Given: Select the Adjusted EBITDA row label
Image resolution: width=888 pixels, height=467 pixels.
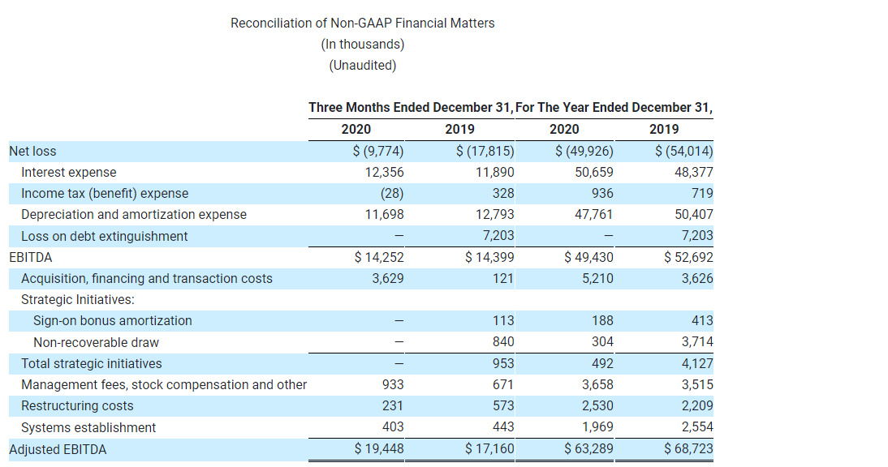Looking at the screenshot, I should coord(57,448).
